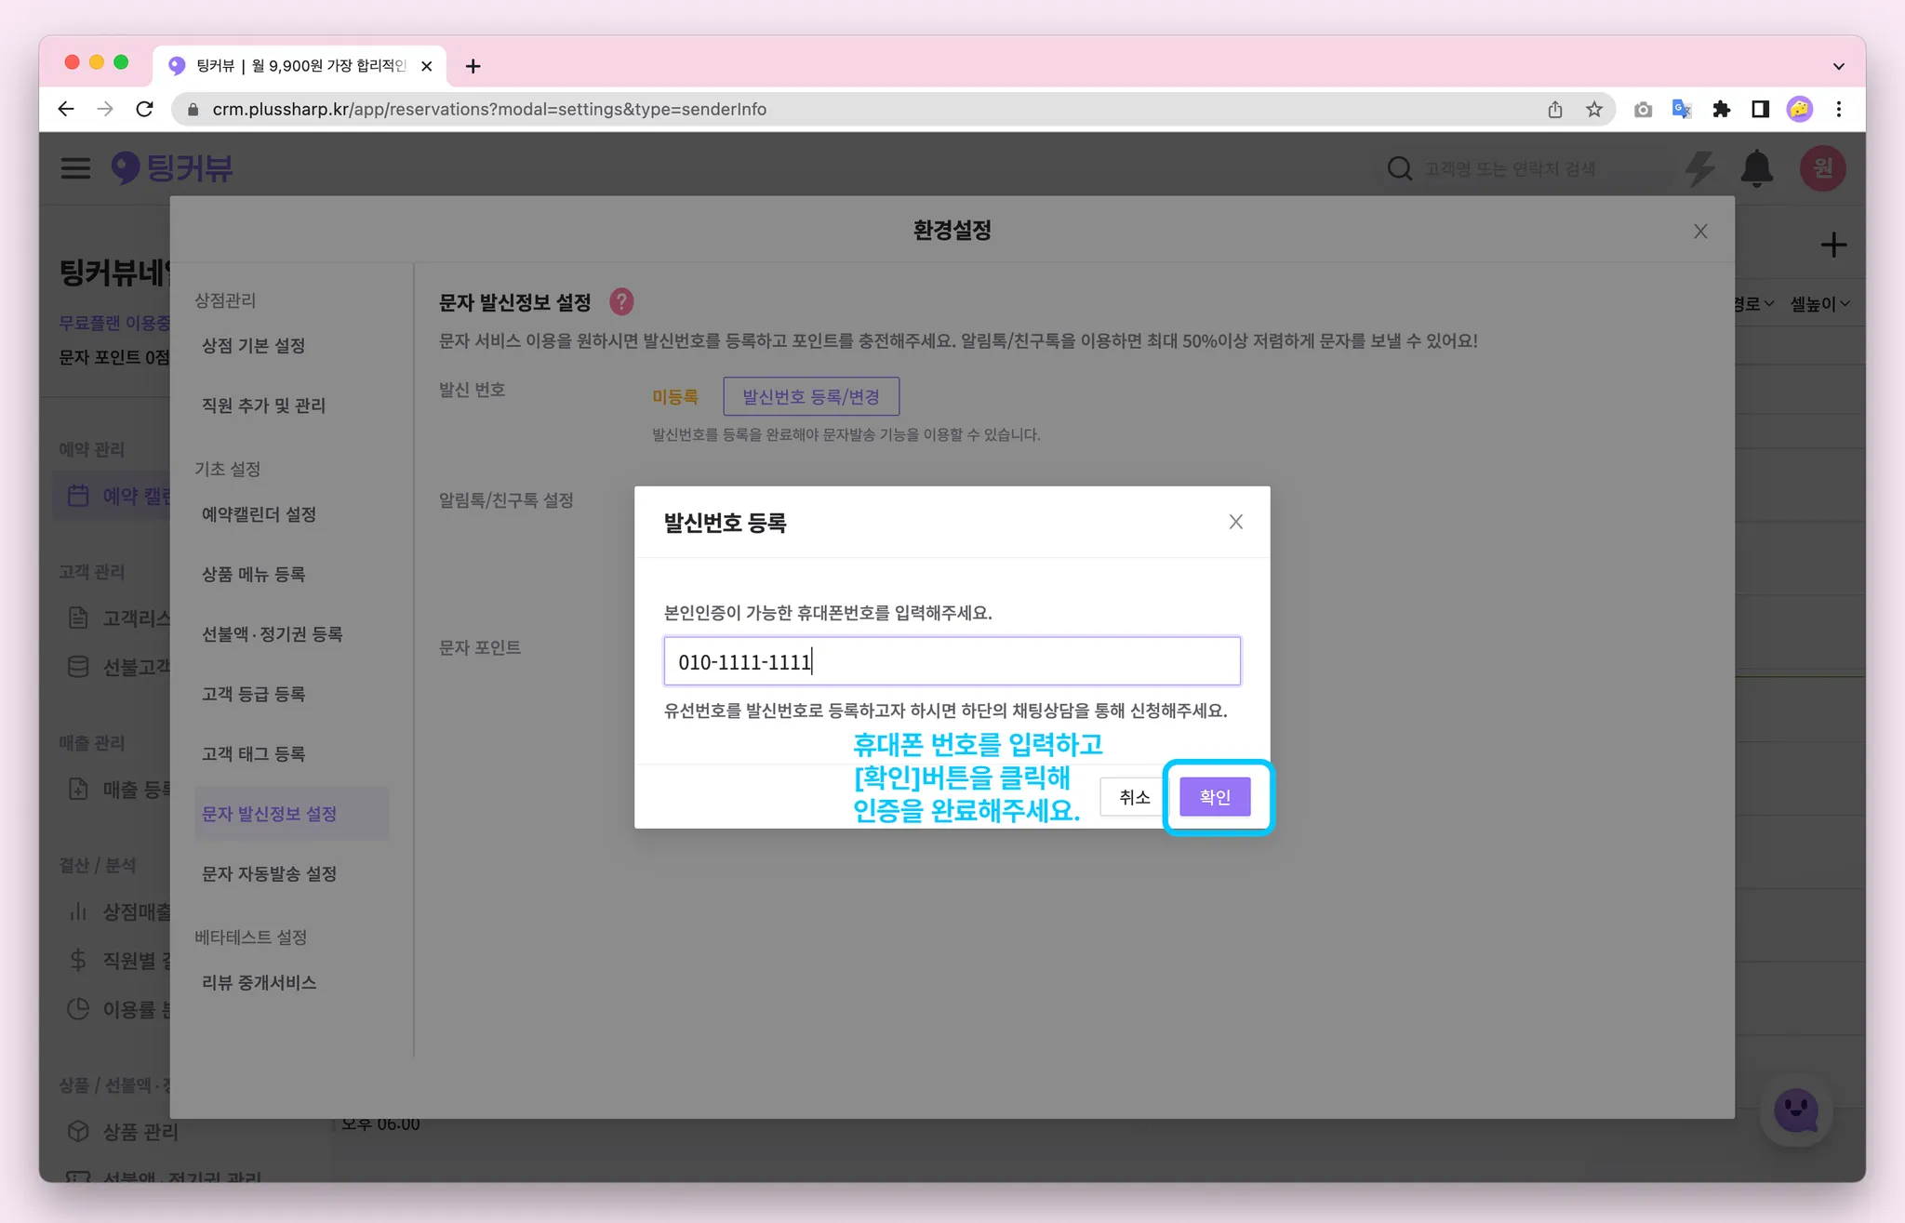Click the notification bell icon

(1756, 168)
